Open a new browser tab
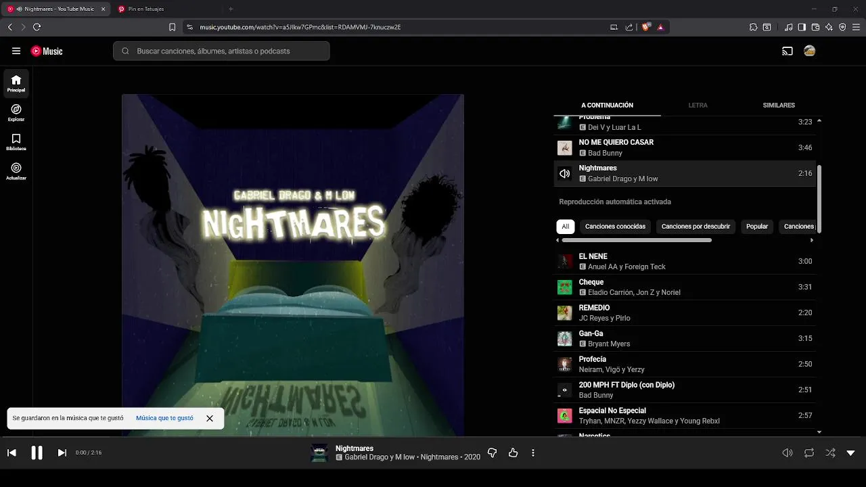This screenshot has height=487, width=866. tap(231, 9)
